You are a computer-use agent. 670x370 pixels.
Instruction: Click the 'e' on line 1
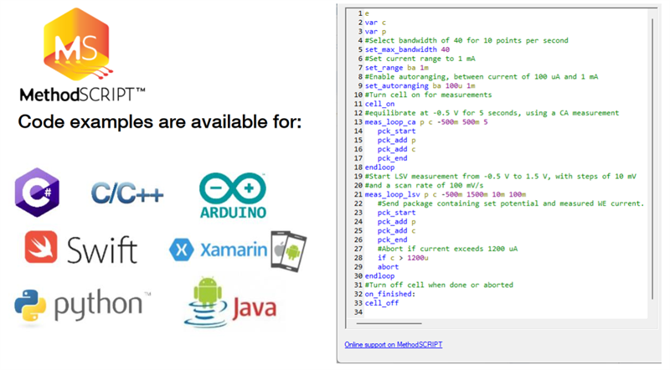point(367,13)
